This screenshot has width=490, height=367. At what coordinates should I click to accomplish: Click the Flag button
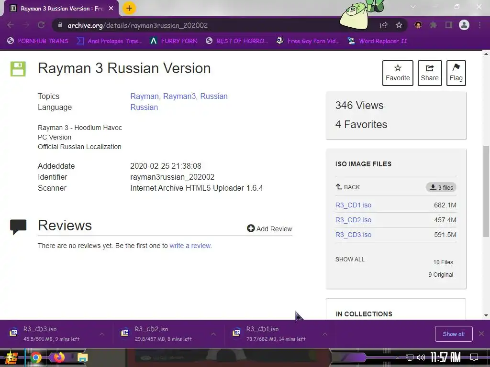click(x=456, y=73)
